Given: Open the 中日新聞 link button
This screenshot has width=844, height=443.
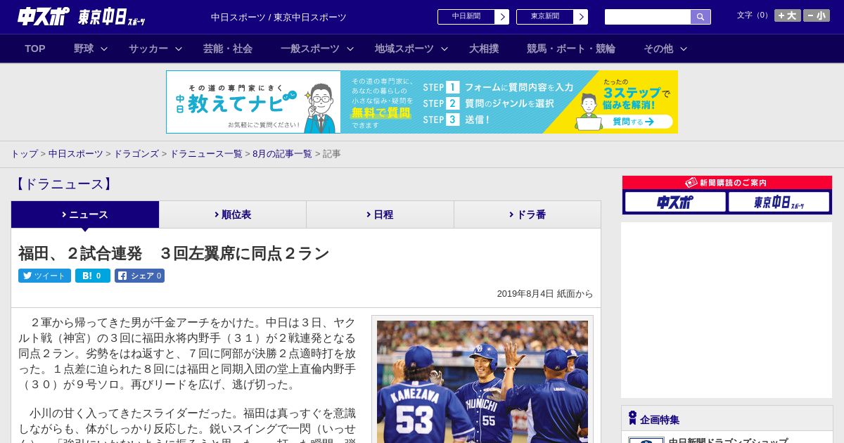Looking at the screenshot, I should (466, 17).
